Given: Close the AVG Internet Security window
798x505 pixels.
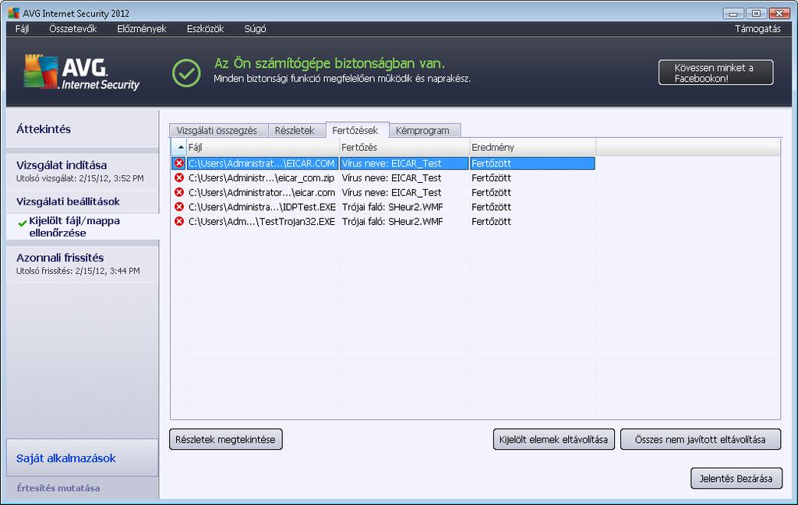Looking at the screenshot, I should coord(779,13).
